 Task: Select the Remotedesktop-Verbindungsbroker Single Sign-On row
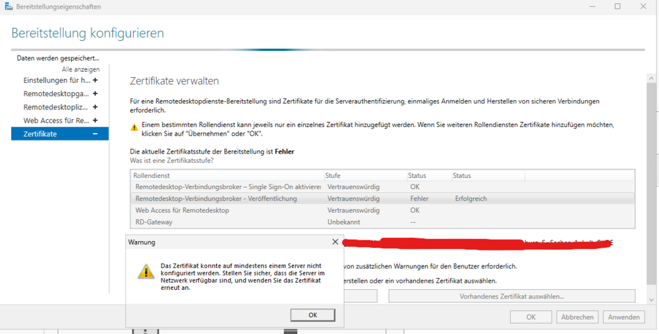tap(228, 187)
